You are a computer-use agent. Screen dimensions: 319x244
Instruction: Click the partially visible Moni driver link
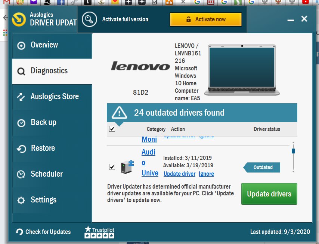click(149, 140)
